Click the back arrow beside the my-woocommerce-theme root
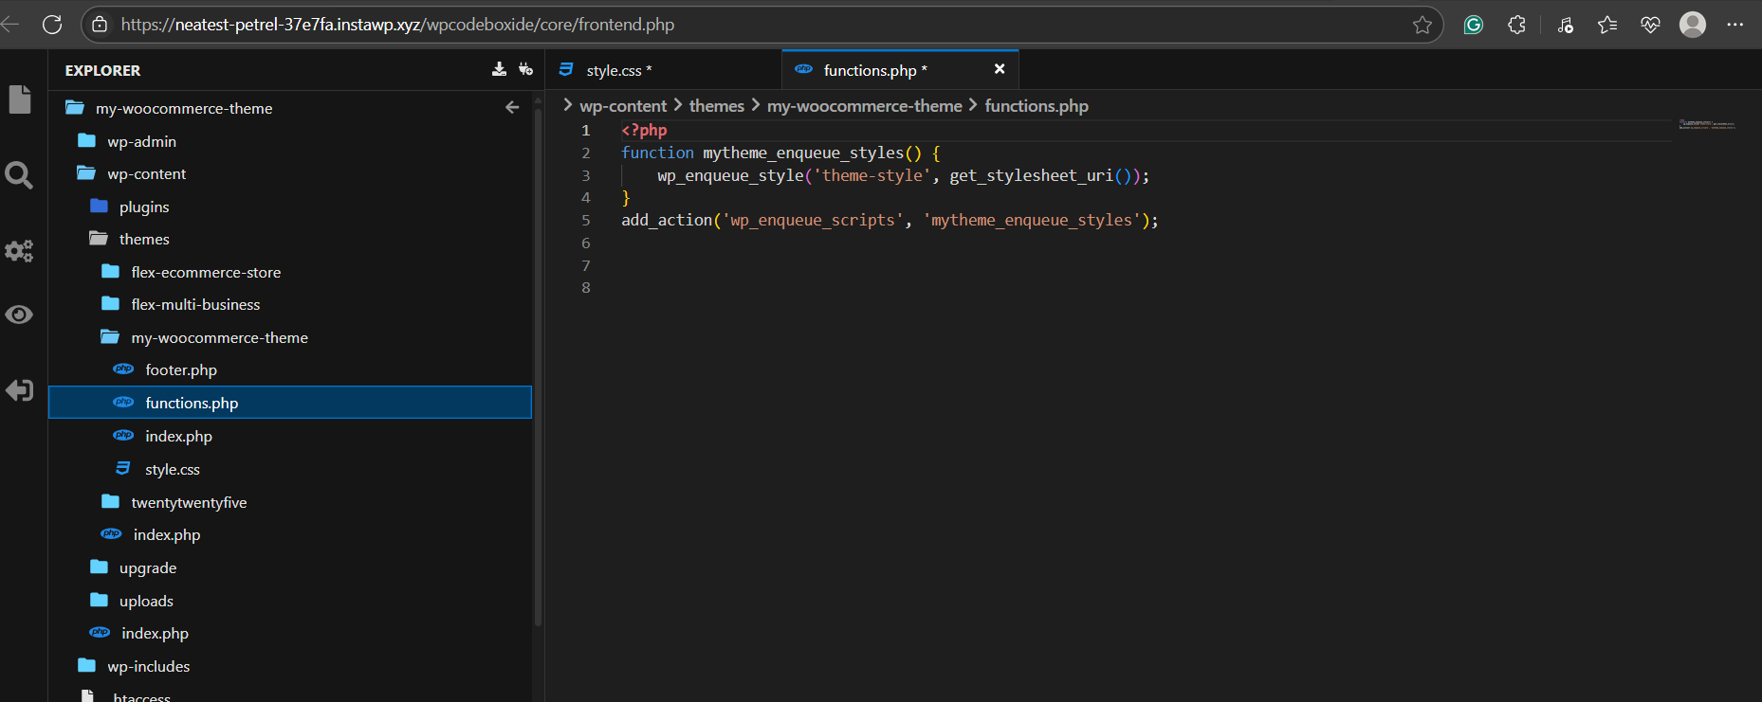 click(512, 108)
